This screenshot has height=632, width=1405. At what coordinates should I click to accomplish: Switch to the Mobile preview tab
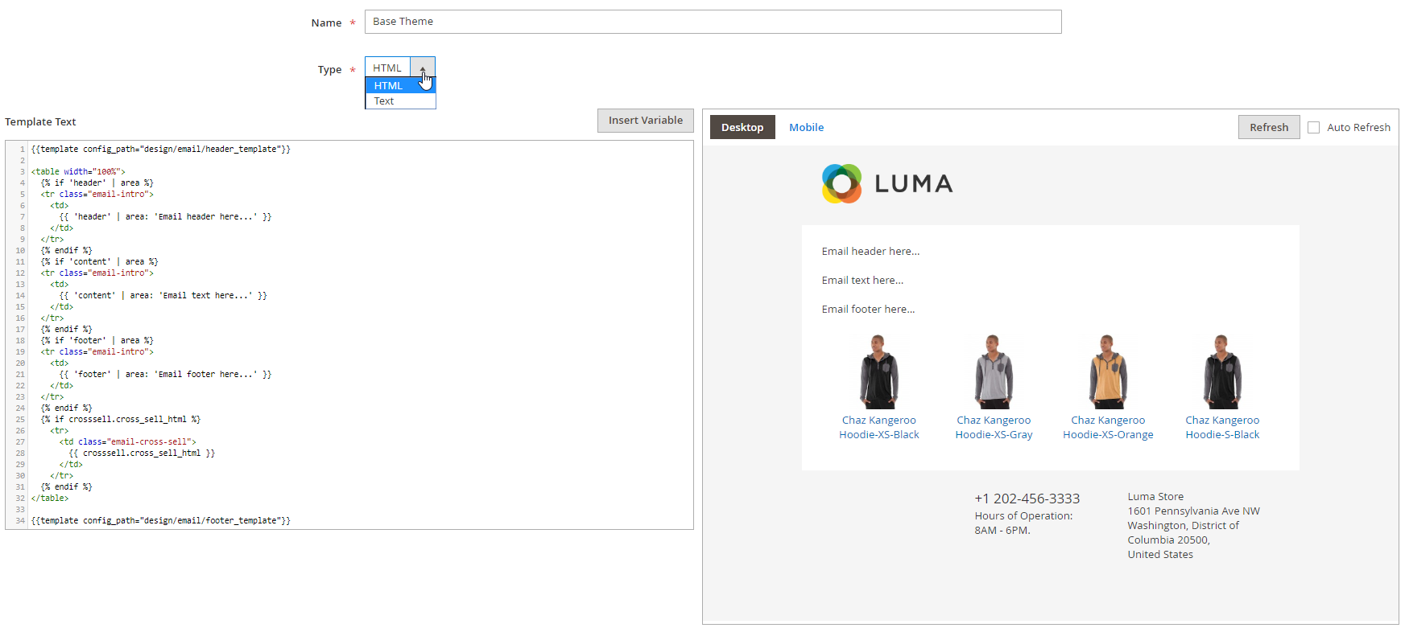pos(806,128)
